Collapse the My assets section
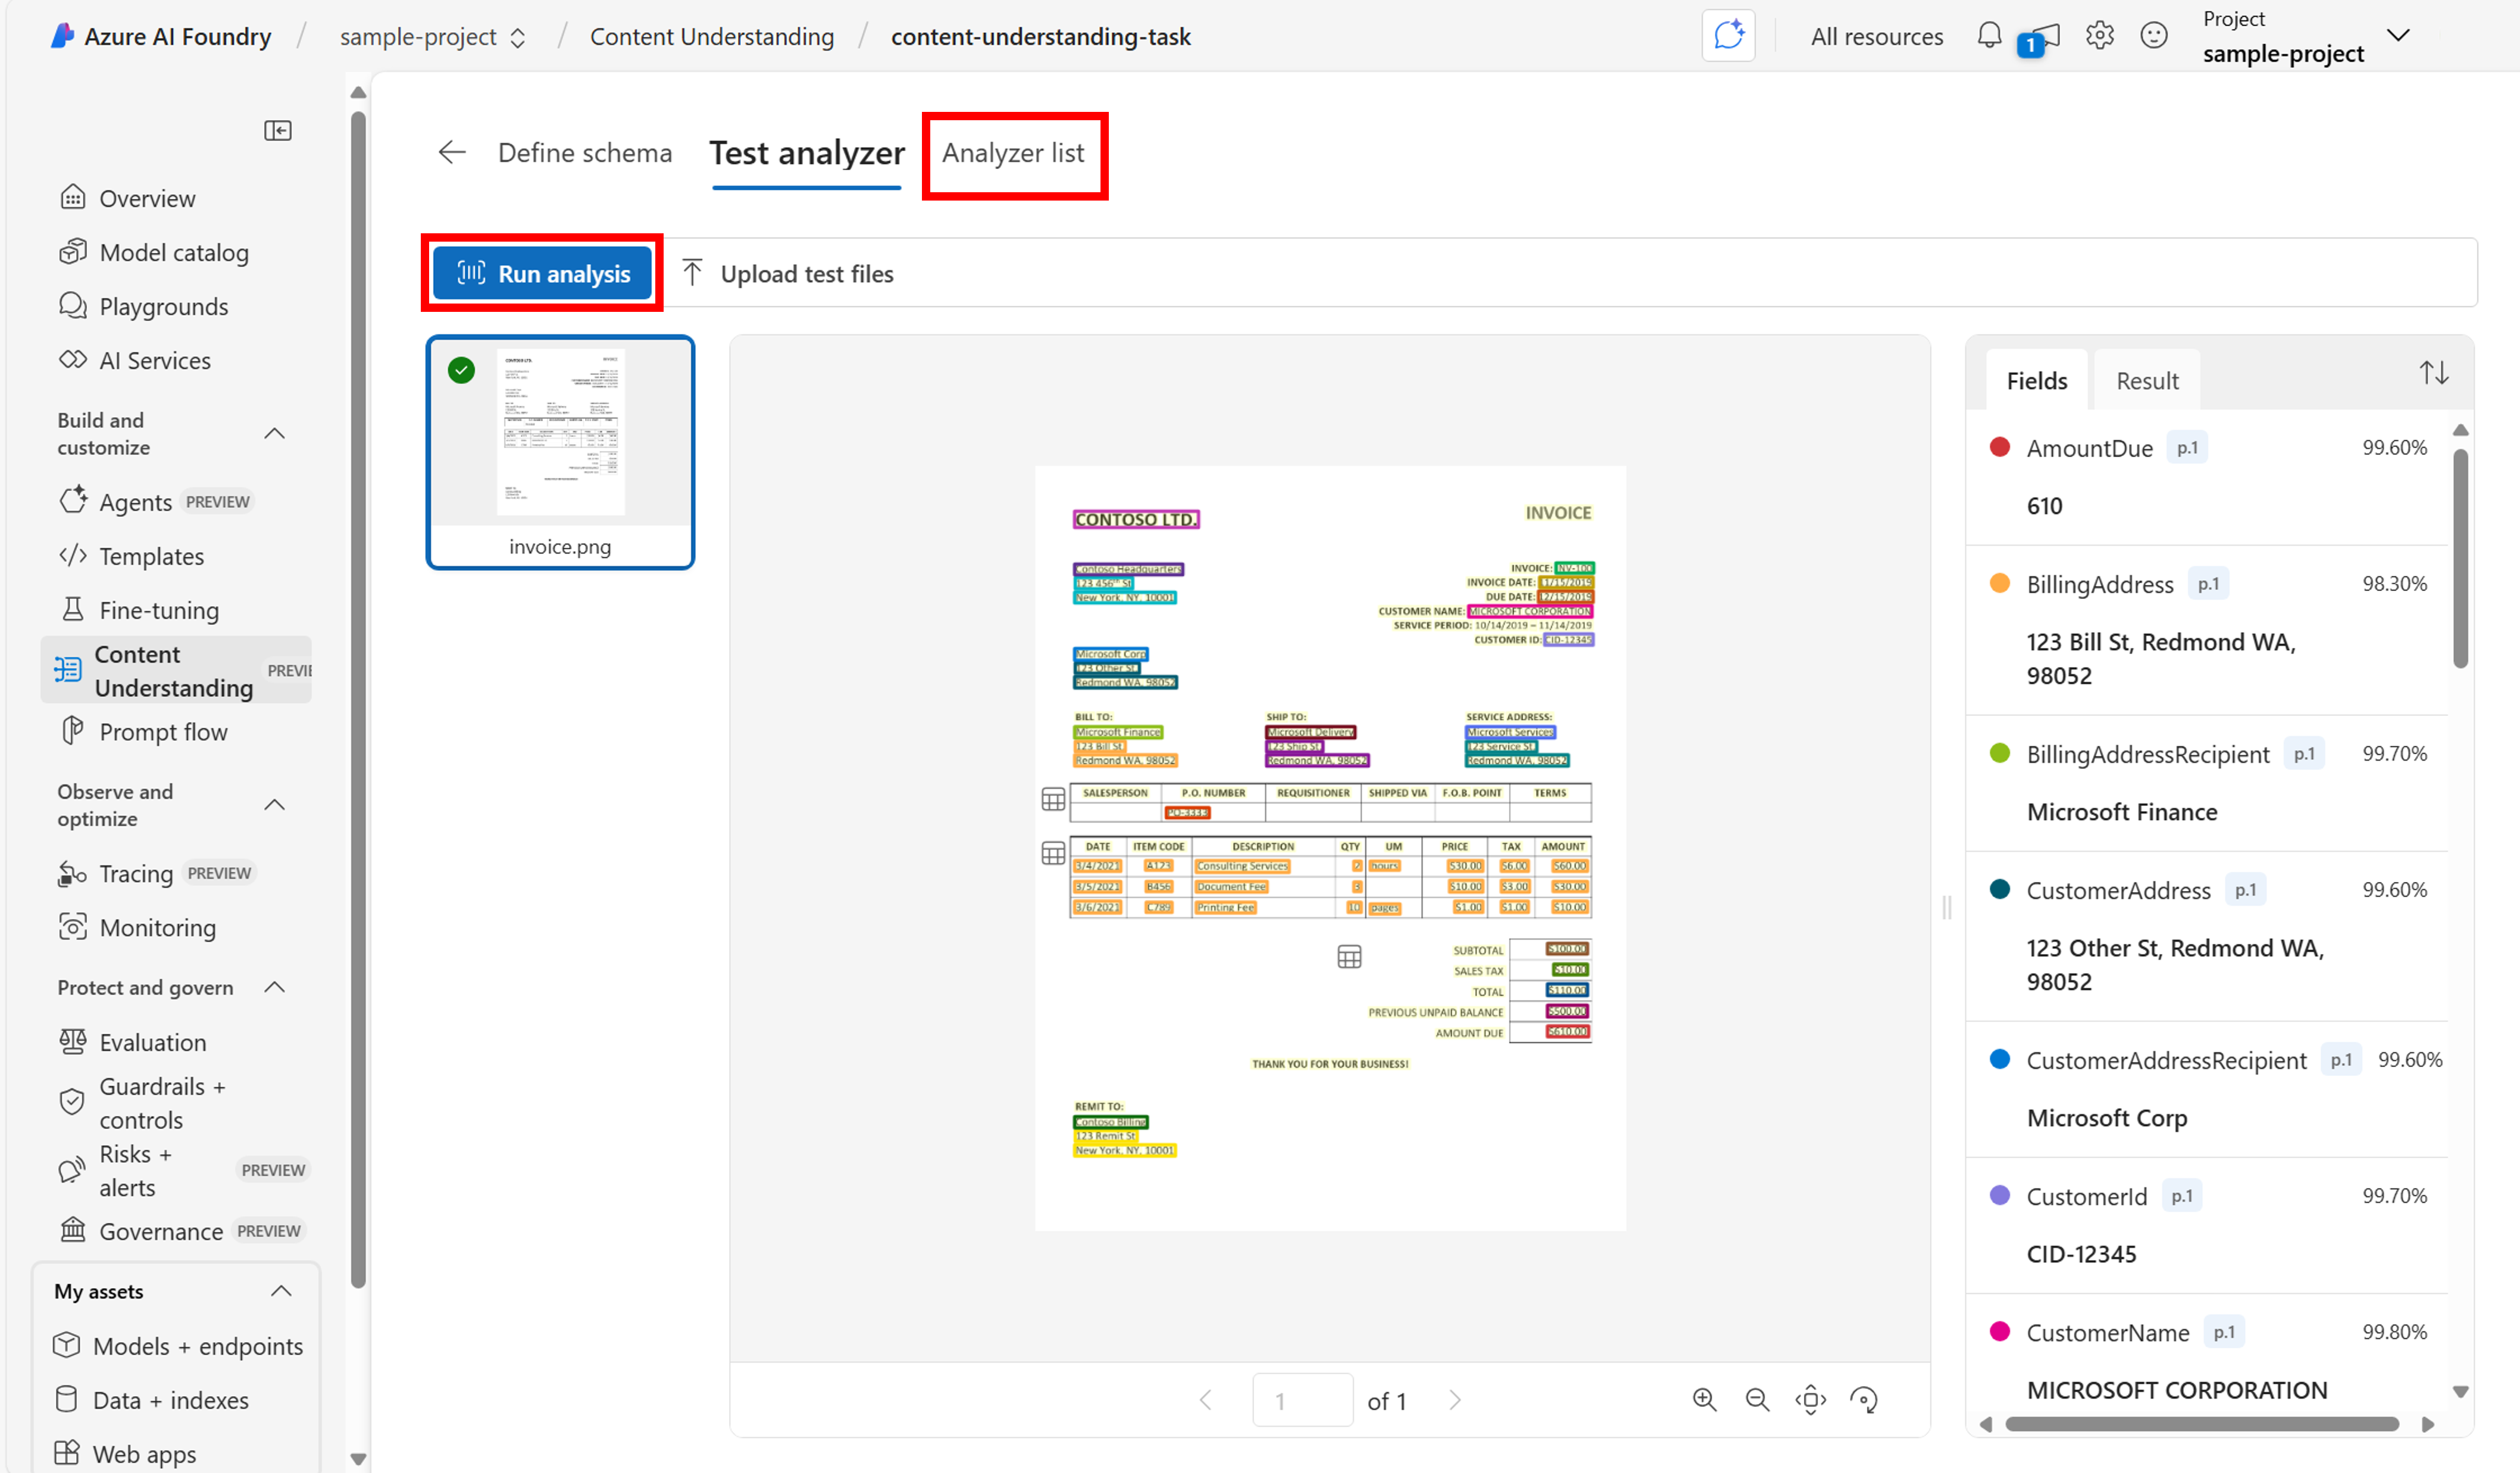 click(x=281, y=1290)
